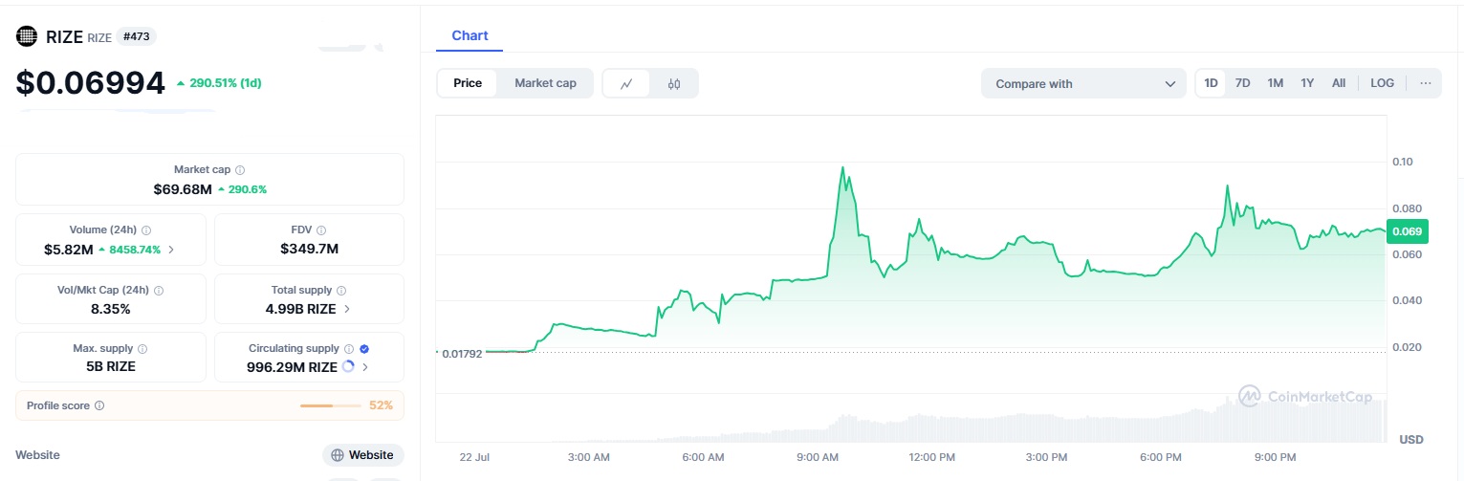Click the Circulating supply verified badge

(364, 349)
